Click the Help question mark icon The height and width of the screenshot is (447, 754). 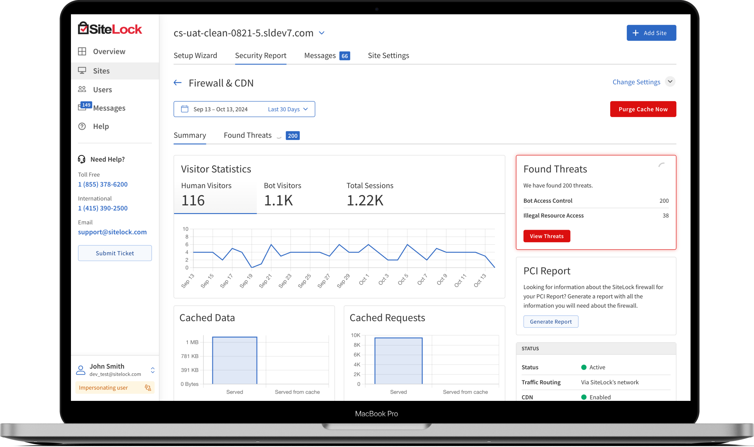(x=82, y=126)
